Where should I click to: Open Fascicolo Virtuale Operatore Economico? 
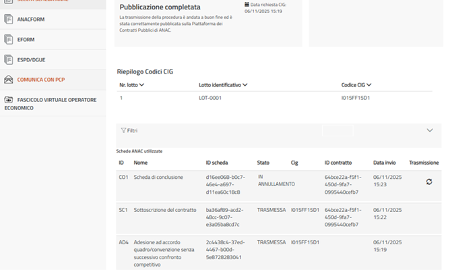tap(56, 103)
